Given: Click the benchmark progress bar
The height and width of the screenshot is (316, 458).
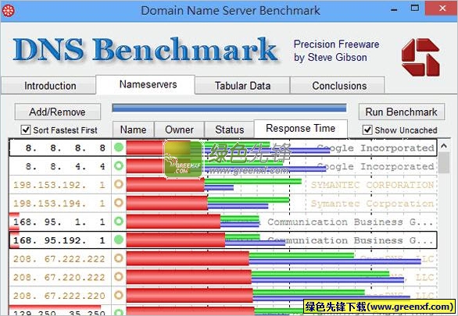Looking at the screenshot, I should point(229,108).
